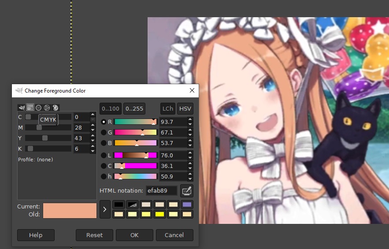Increase the Cyan value stepper
The width and height of the screenshot is (389, 249).
(93, 115)
